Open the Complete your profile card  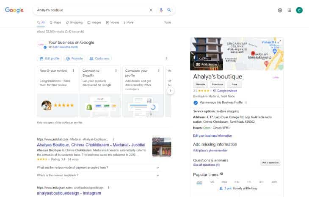143,92
